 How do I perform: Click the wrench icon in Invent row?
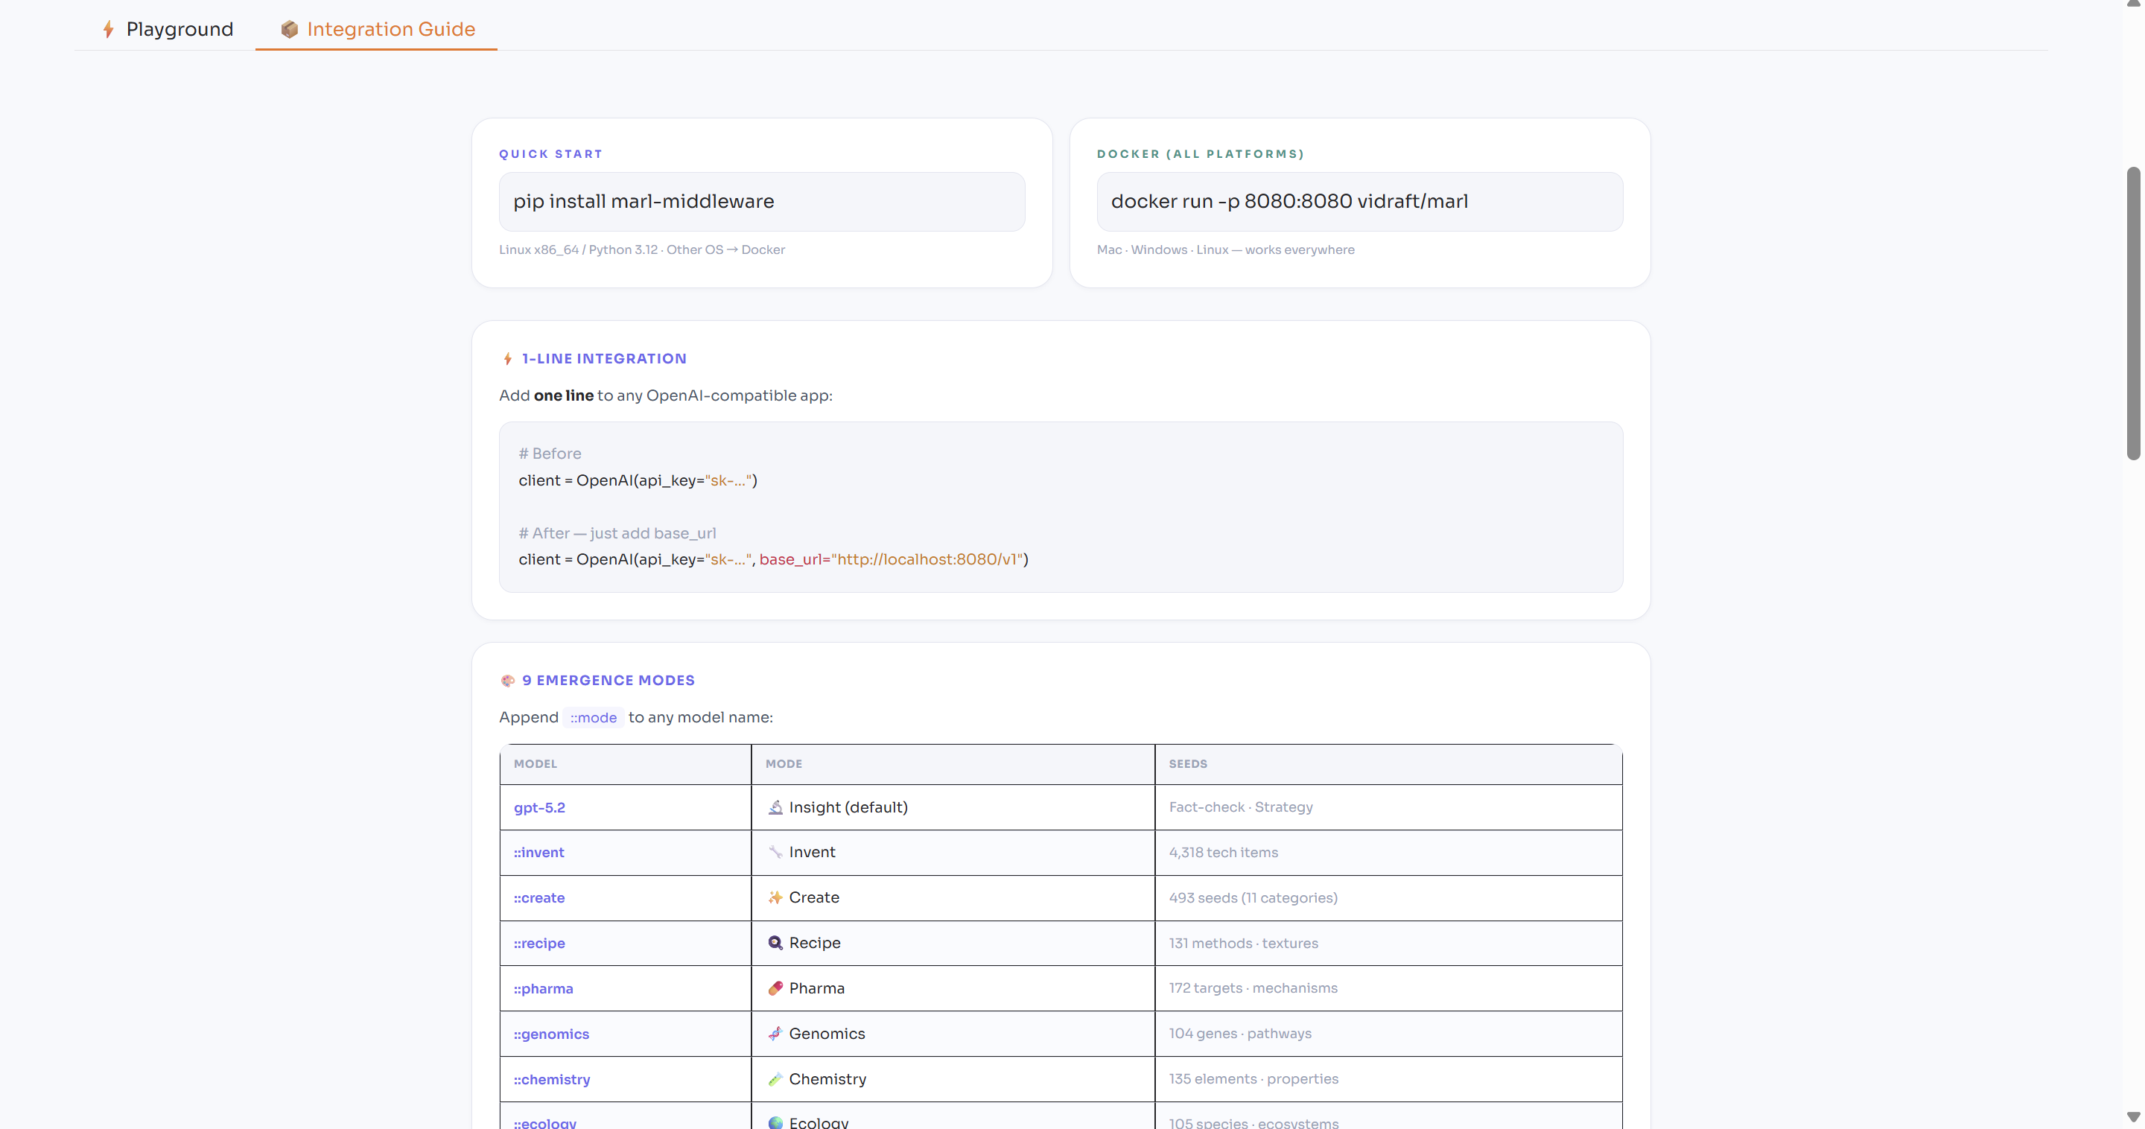pyautogui.click(x=775, y=852)
